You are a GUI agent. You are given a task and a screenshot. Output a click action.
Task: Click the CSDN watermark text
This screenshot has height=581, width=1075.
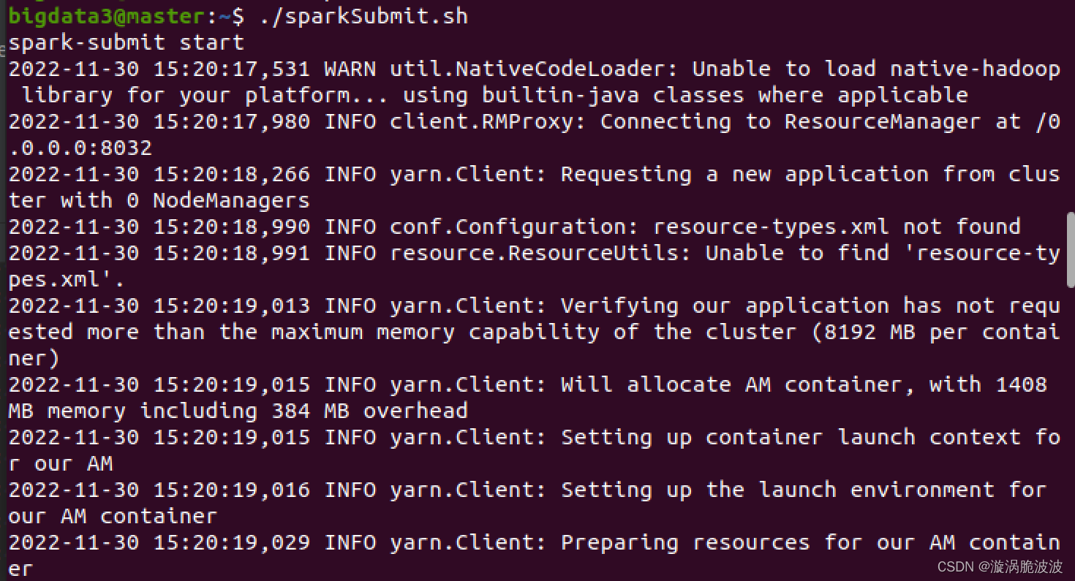(x=1000, y=567)
